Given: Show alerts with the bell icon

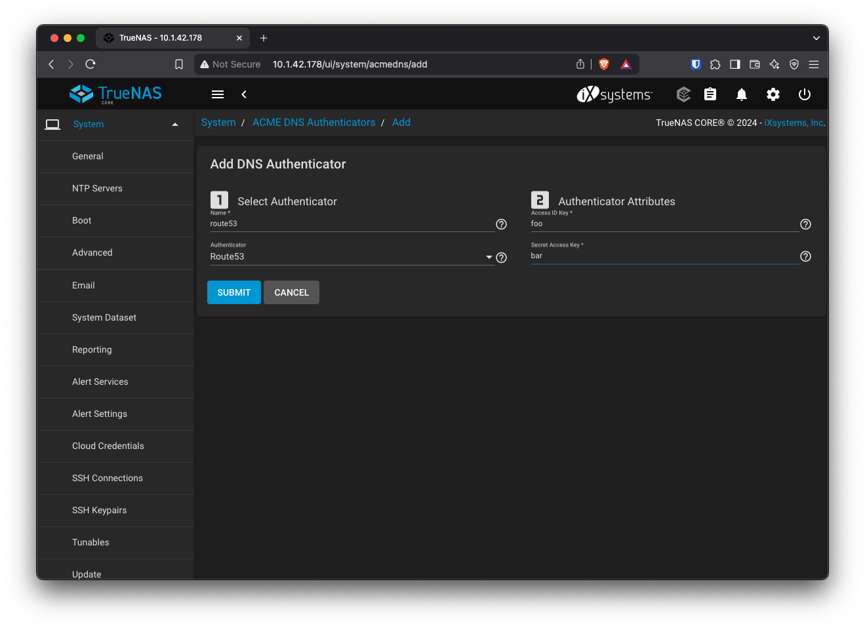Looking at the screenshot, I should point(742,94).
